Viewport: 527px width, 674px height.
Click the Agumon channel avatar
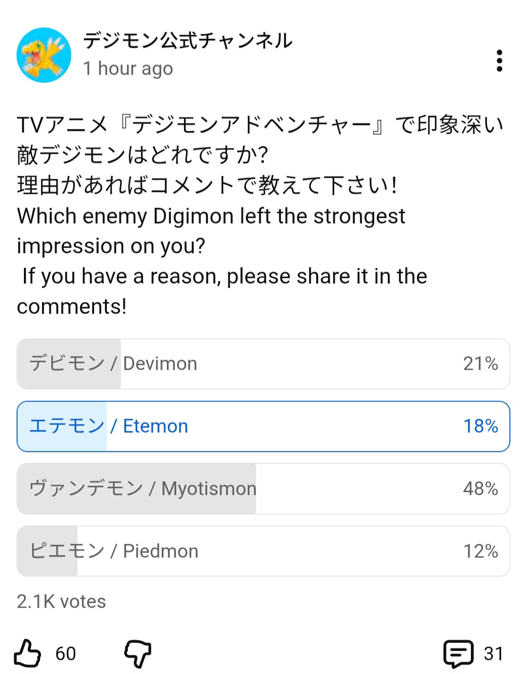(x=44, y=55)
